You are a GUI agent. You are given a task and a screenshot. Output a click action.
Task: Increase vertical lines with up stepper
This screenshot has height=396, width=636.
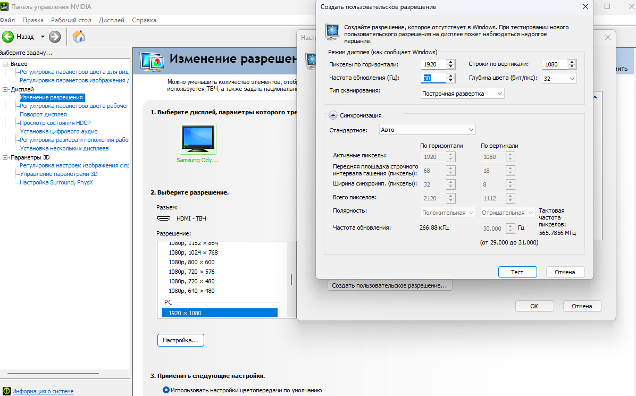click(572, 62)
